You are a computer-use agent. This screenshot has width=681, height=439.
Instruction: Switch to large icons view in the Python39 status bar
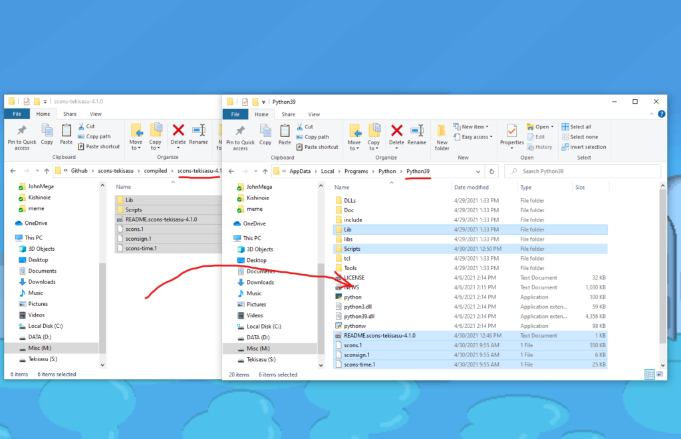coord(660,374)
